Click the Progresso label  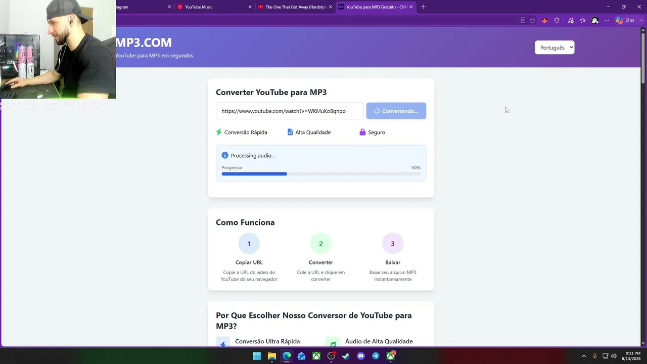pos(232,167)
